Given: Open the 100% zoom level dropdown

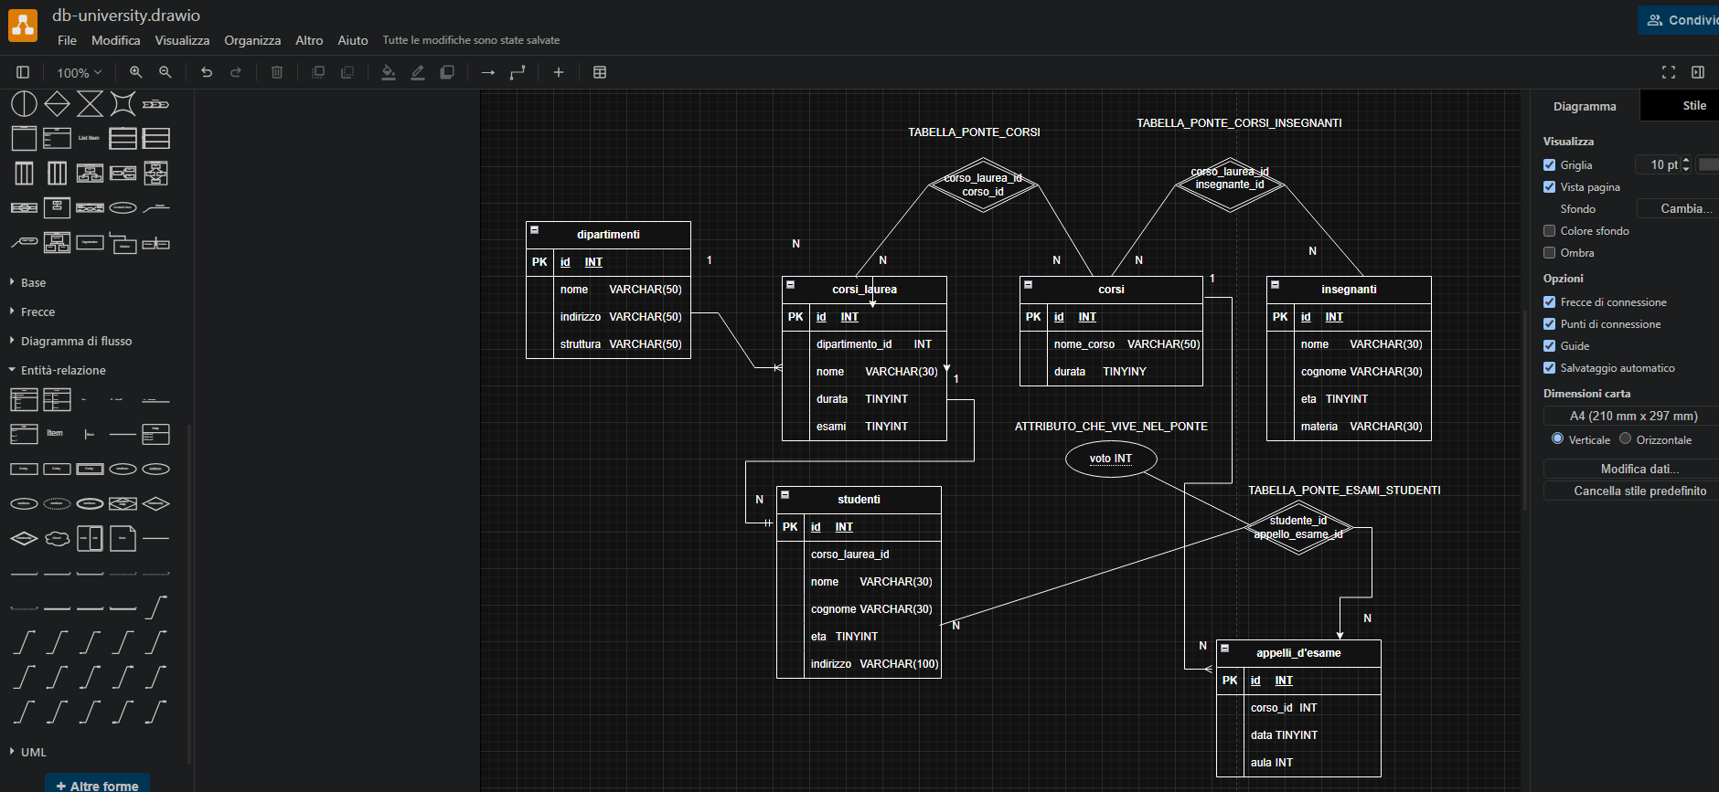Looking at the screenshot, I should [x=80, y=72].
